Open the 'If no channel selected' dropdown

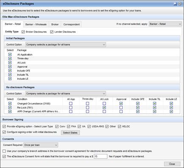click(165, 24)
